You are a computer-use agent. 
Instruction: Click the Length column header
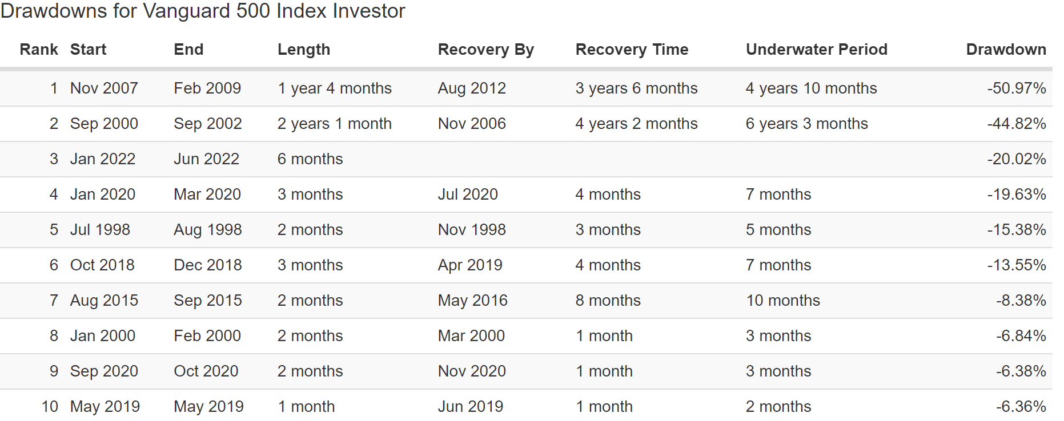[304, 50]
